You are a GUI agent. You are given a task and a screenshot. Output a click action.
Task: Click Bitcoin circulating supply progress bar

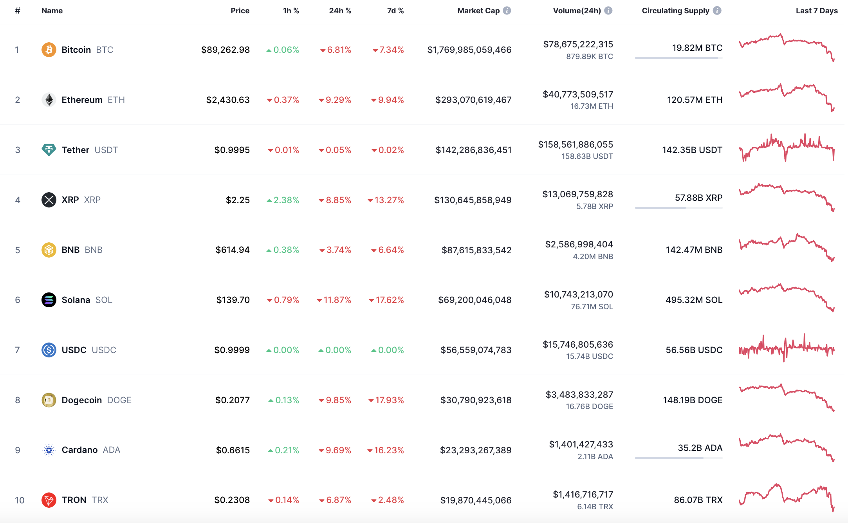(x=678, y=58)
